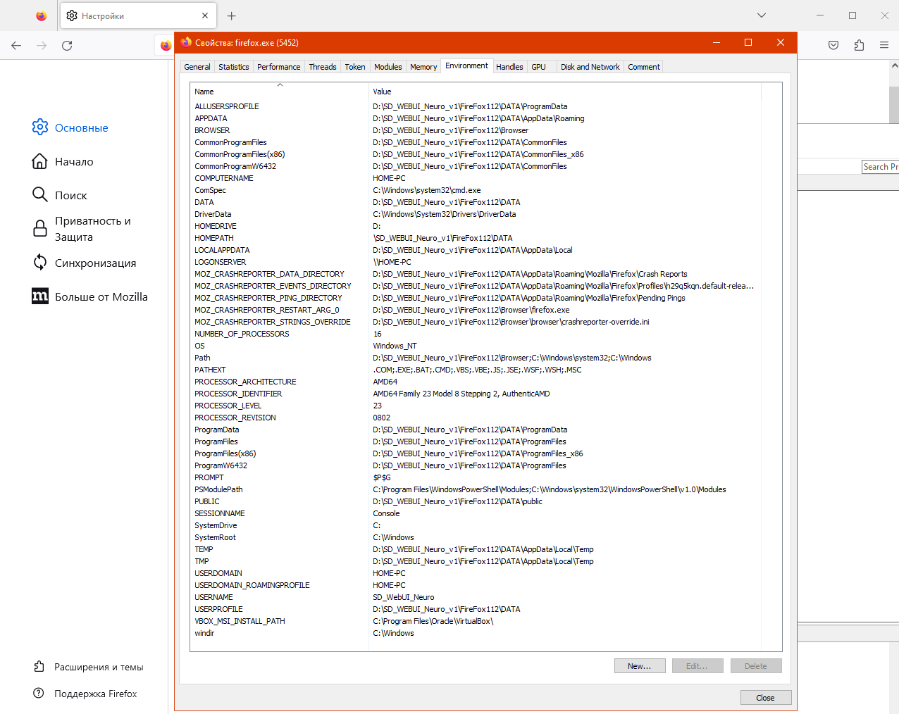Select the BROWSER variable row
899x714 pixels.
476,130
